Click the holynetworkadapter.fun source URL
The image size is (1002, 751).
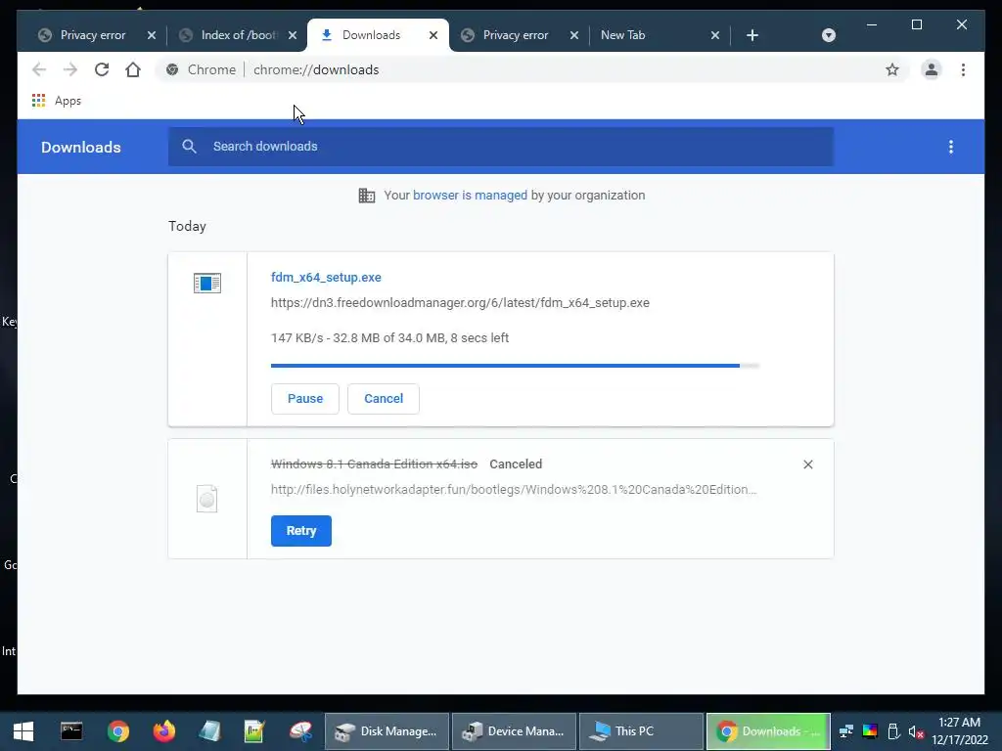pos(514,490)
